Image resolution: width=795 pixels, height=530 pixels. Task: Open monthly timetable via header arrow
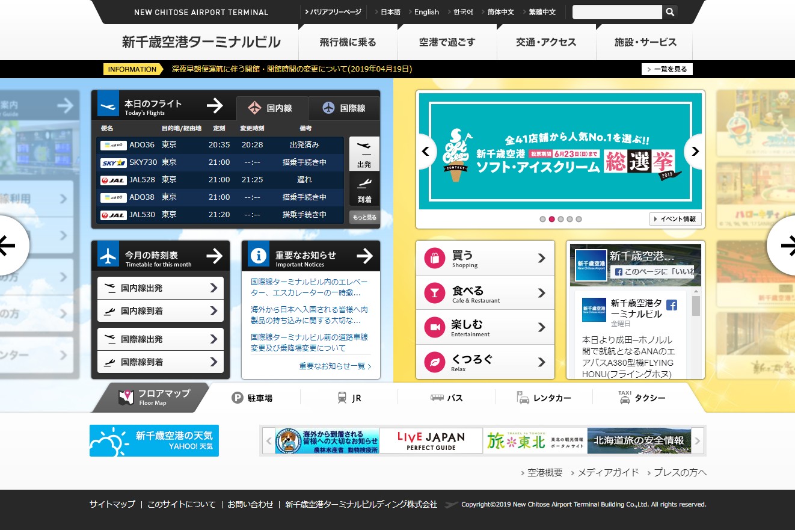(x=215, y=256)
